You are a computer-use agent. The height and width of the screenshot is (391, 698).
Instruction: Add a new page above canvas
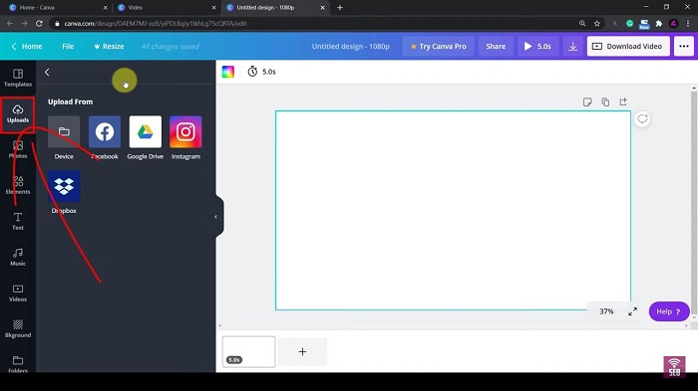tap(623, 102)
